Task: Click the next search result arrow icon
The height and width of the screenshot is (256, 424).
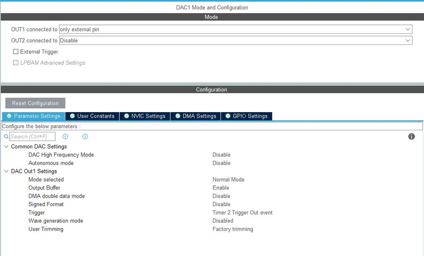Action: [x=85, y=136]
